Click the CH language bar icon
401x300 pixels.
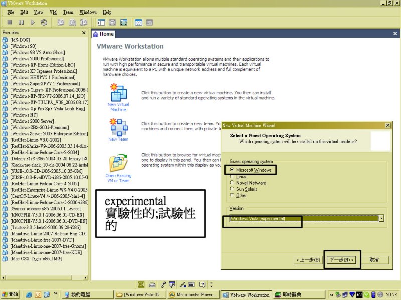pos(141,284)
